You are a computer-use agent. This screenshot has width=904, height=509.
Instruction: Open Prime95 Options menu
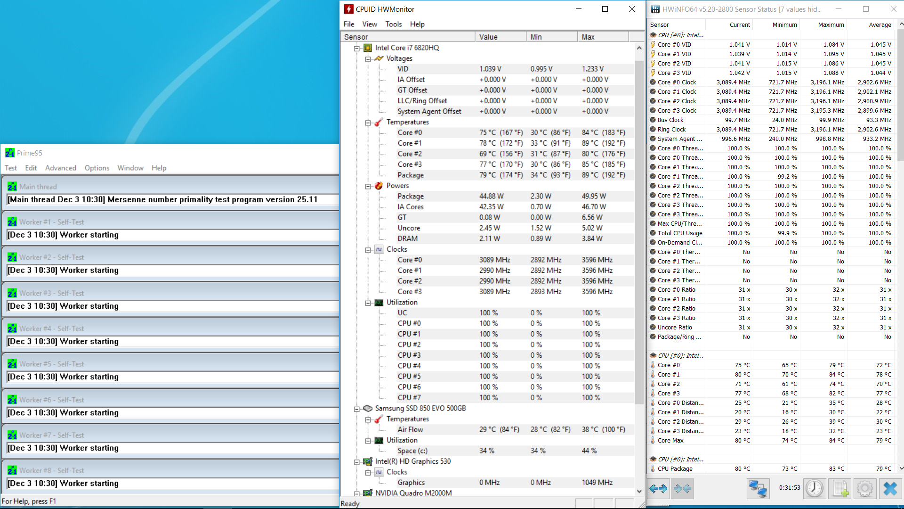[x=97, y=168]
